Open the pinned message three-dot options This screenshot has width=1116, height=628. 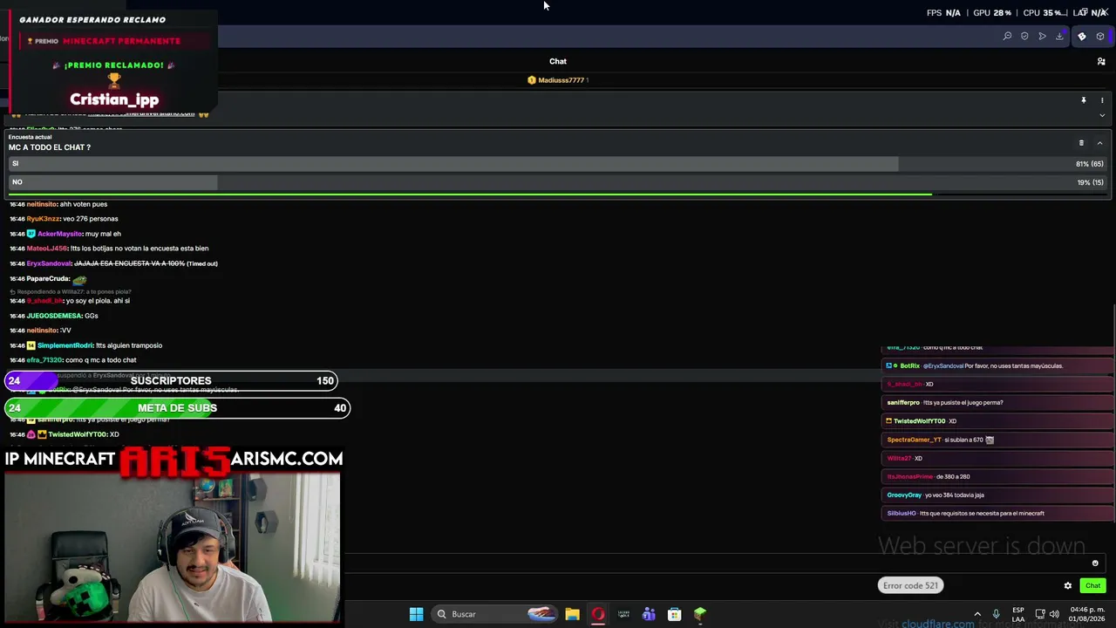tap(1102, 100)
